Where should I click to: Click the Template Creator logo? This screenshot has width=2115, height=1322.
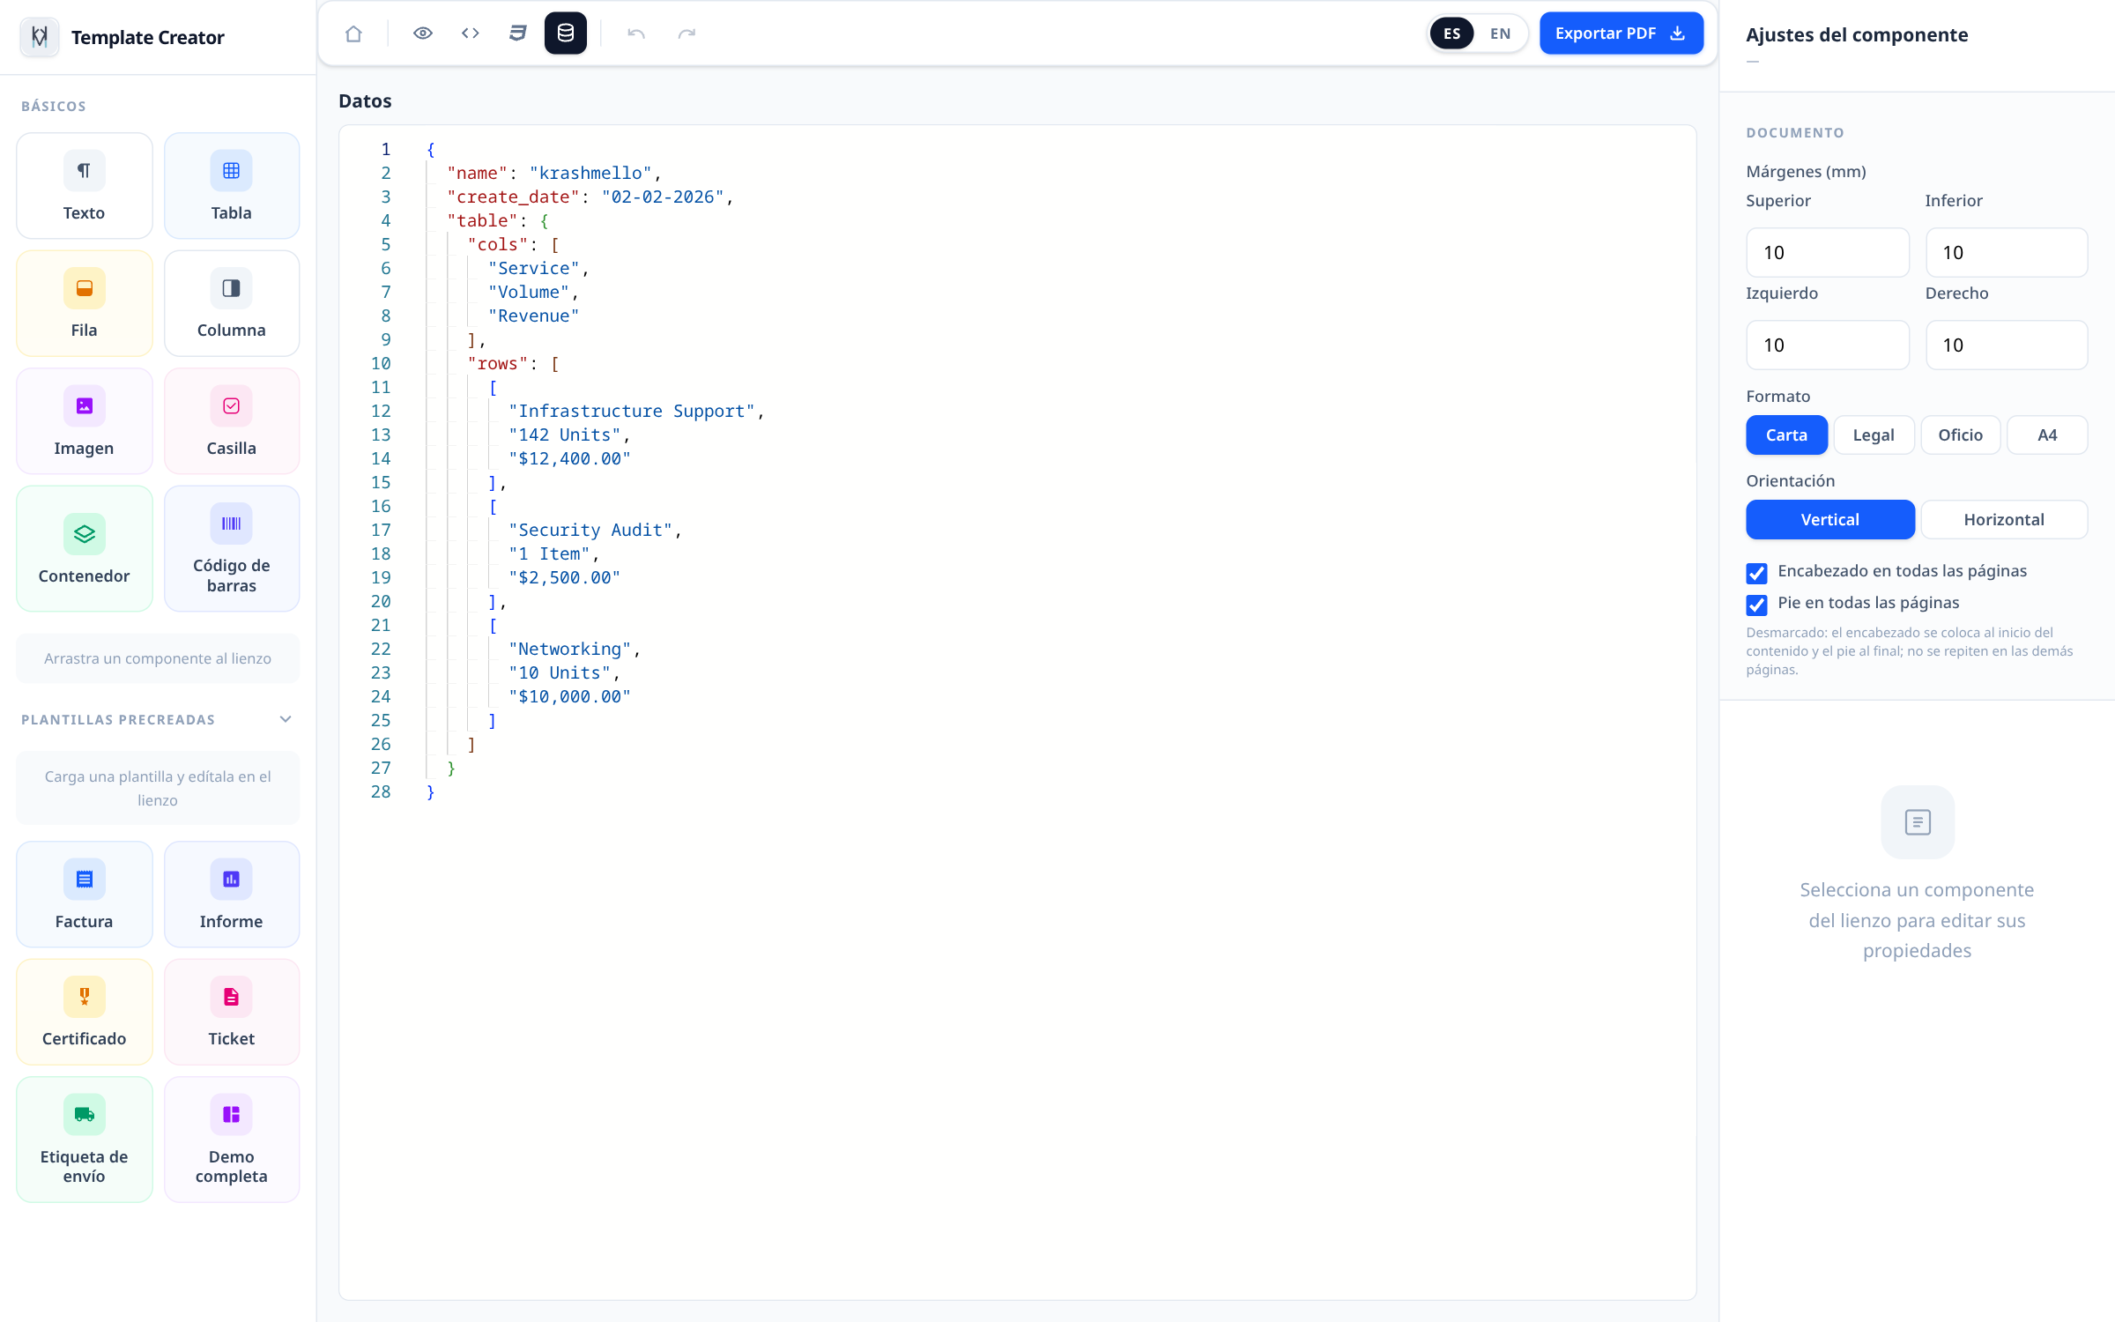tap(40, 37)
